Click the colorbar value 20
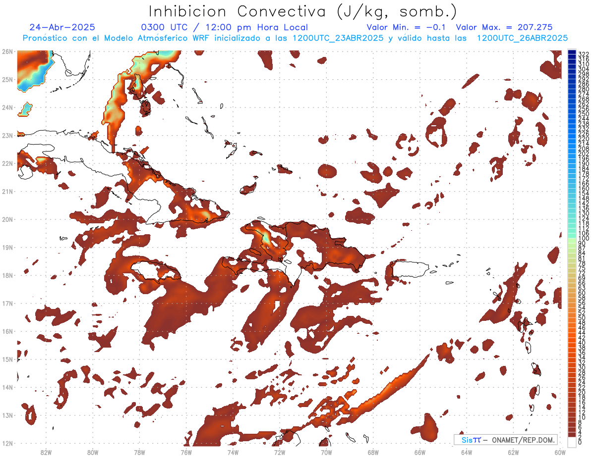Screen dimensions: 595x459 [582, 392]
